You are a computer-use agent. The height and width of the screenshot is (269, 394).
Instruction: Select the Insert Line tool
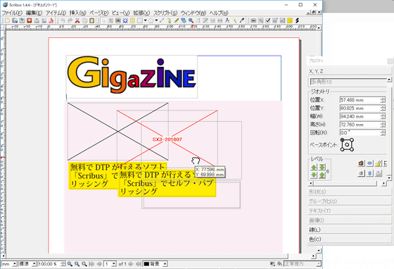click(x=162, y=20)
